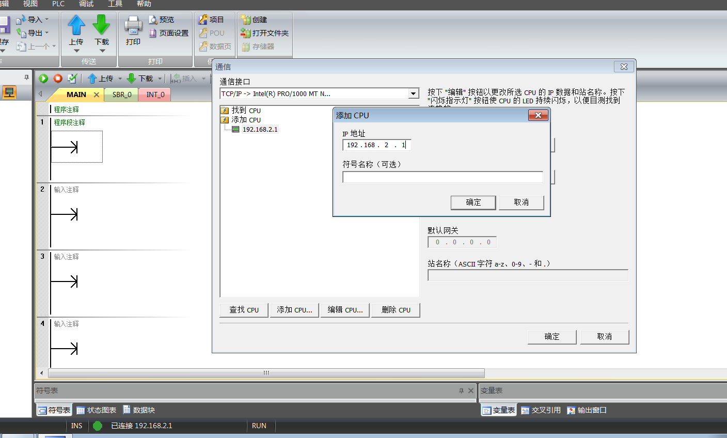Open the editor toolbar Download dropdown arrow

tap(160, 79)
